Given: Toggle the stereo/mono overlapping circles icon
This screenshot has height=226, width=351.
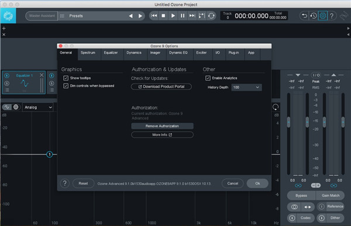Looking at the screenshot, I should click(294, 207).
